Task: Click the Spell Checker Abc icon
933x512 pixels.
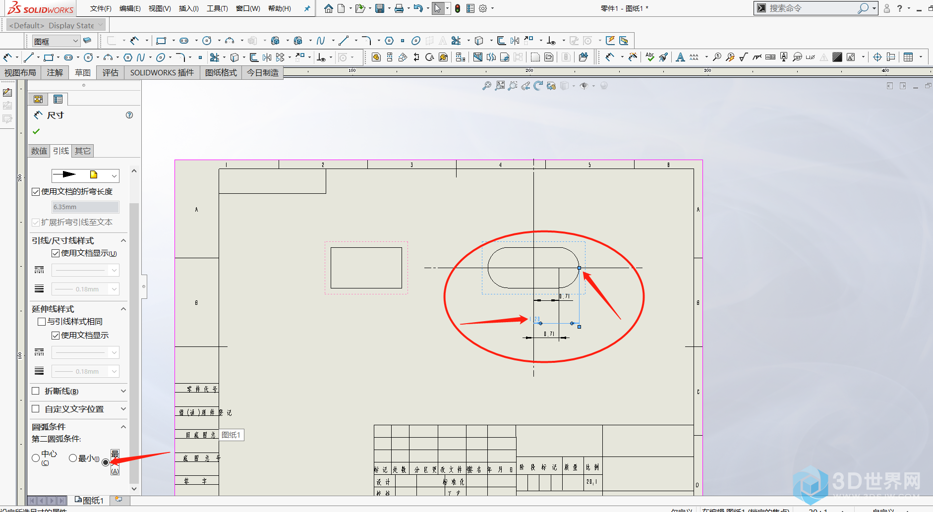Action: click(x=650, y=57)
